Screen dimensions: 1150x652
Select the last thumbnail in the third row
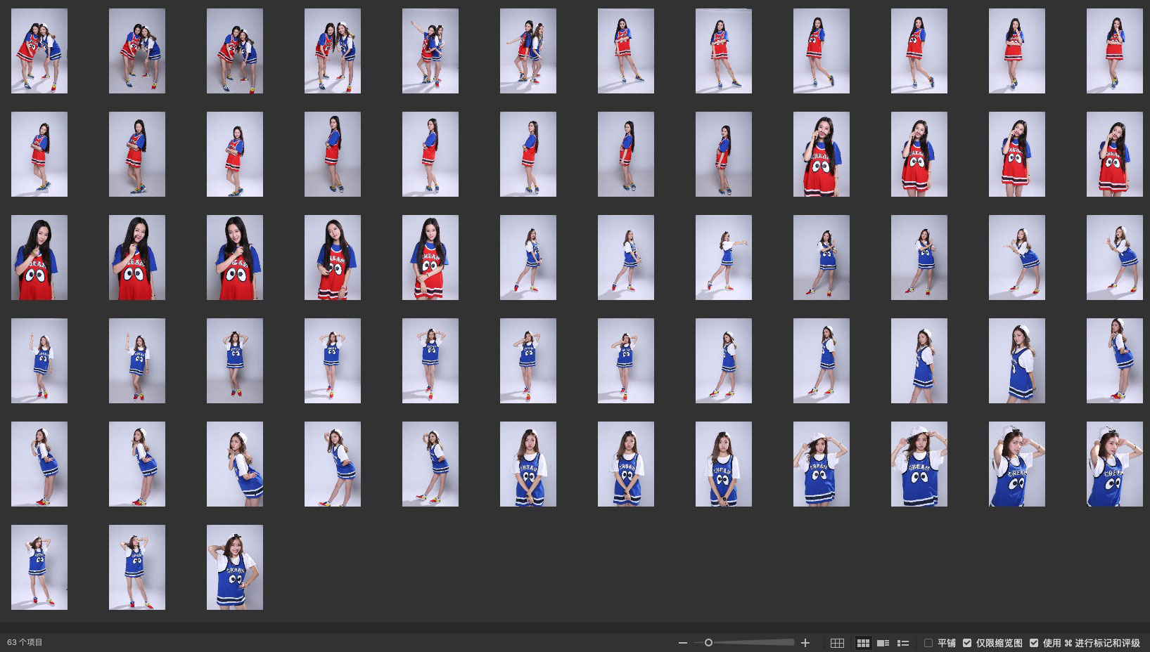click(1114, 257)
